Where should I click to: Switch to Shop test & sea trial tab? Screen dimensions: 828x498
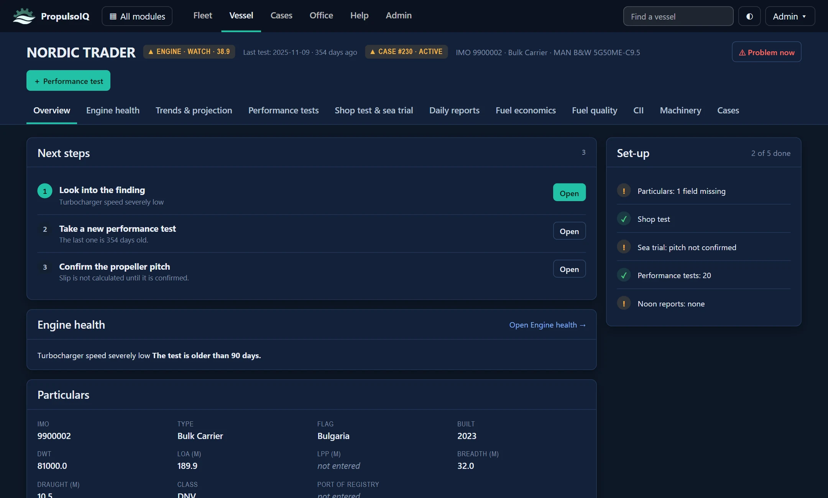[x=374, y=110]
